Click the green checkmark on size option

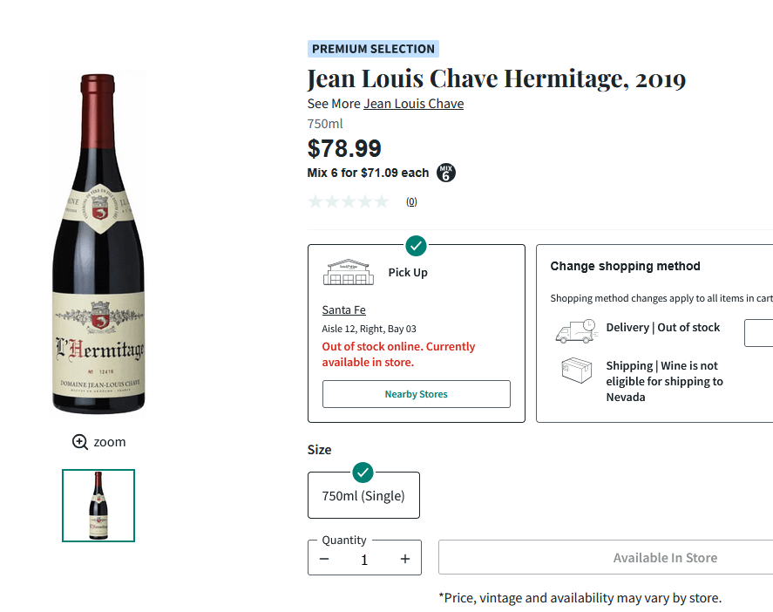(363, 473)
